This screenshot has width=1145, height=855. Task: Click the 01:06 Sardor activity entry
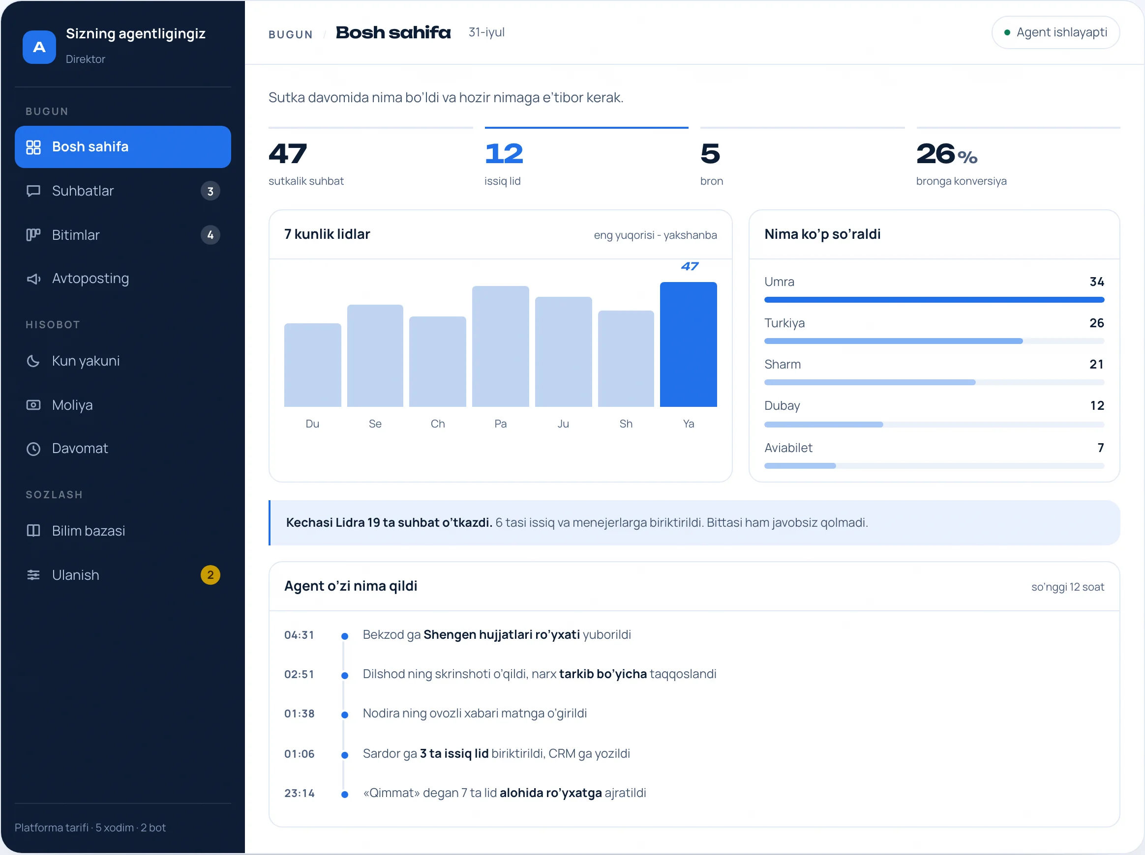(693, 754)
